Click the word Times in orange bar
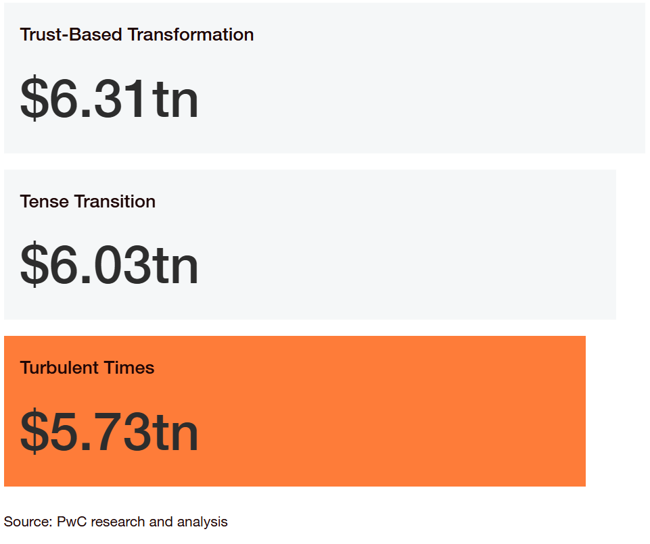The height and width of the screenshot is (544, 650). pyautogui.click(x=129, y=368)
